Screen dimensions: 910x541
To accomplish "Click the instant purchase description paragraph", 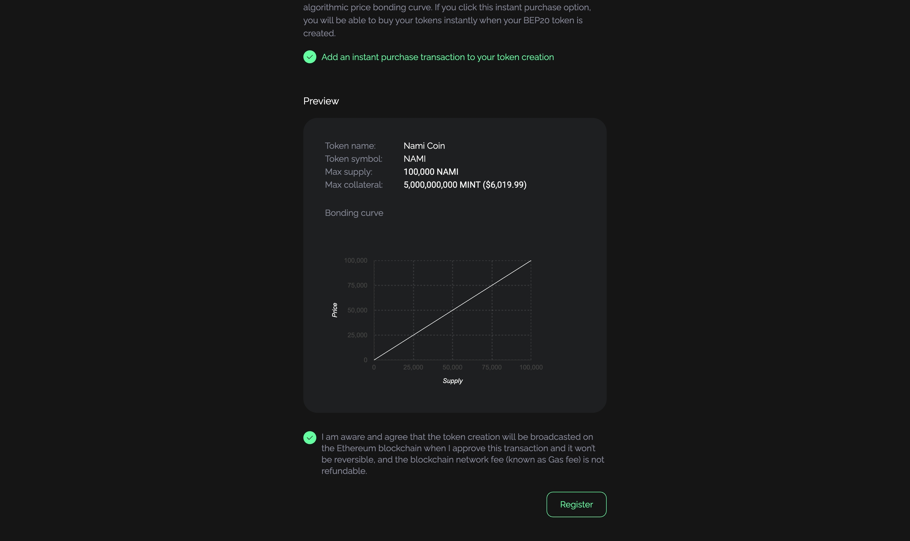I will pyautogui.click(x=446, y=20).
